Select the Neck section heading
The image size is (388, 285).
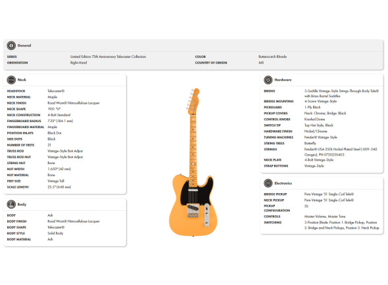click(x=22, y=80)
